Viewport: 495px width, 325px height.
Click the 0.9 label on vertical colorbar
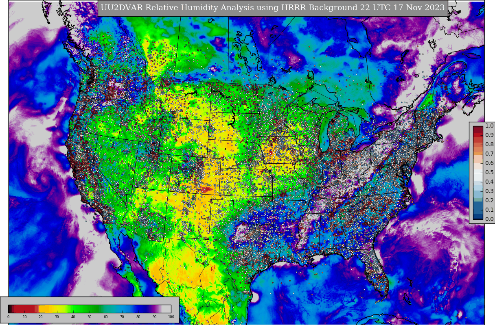[489, 135]
